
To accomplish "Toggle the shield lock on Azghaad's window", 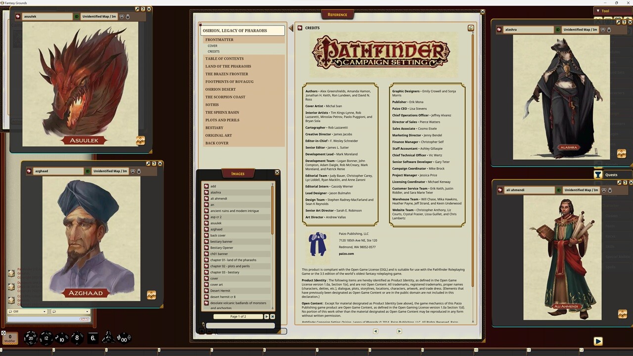I will tap(138, 172).
